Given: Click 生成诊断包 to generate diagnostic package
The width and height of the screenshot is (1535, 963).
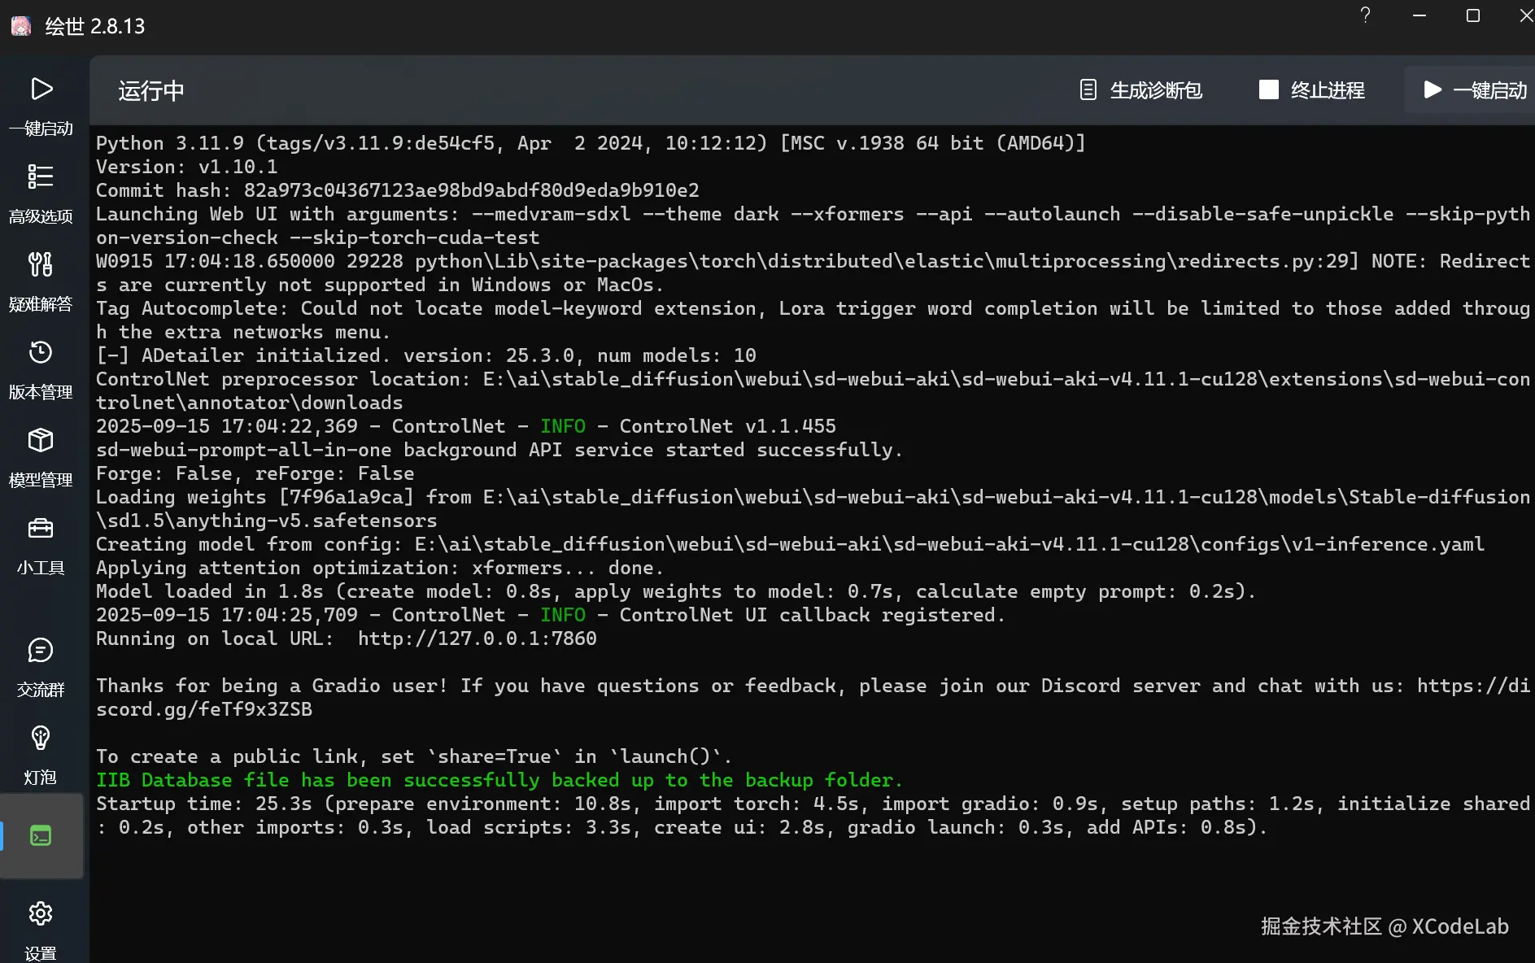Looking at the screenshot, I should [1140, 90].
